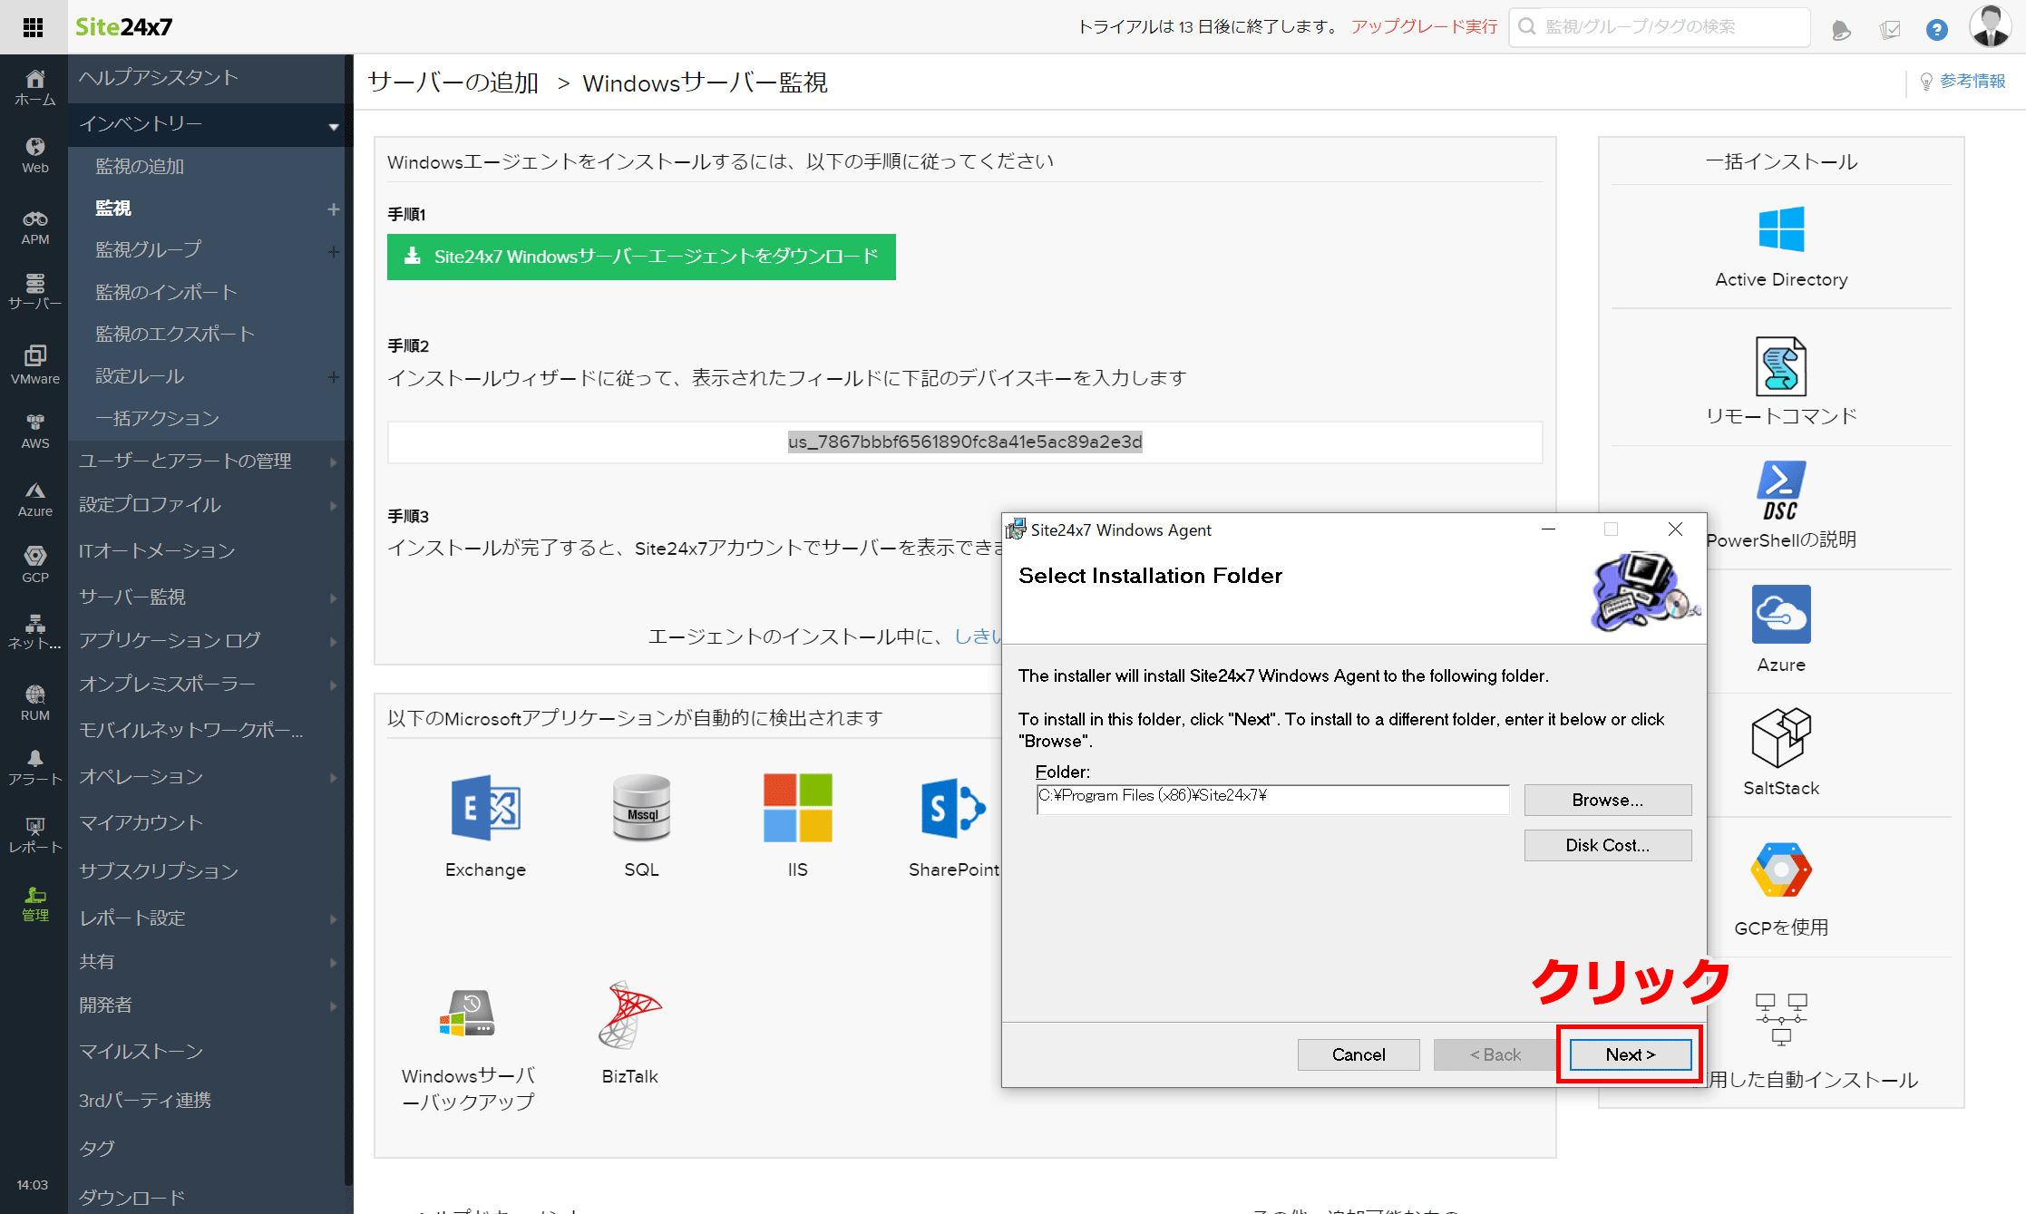Collapse the インベントリー menu section
This screenshot has height=1214, width=2026.
(334, 127)
